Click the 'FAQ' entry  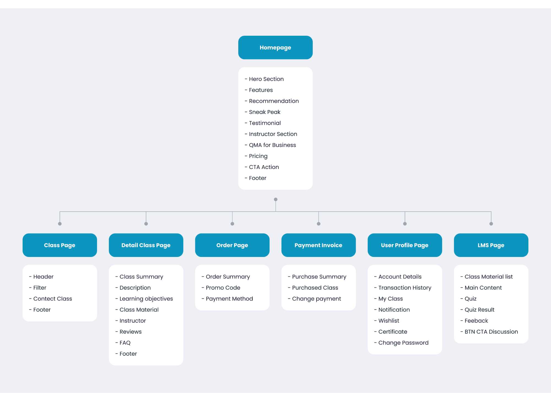123,343
